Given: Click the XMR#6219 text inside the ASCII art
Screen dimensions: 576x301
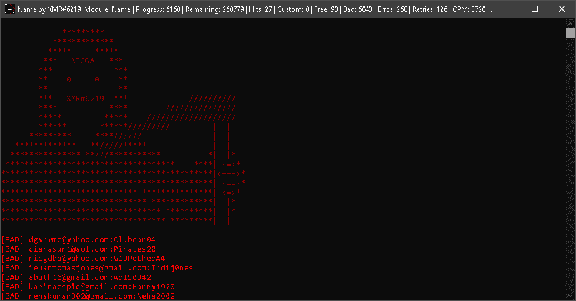Looking at the screenshot, I should (x=85, y=98).
